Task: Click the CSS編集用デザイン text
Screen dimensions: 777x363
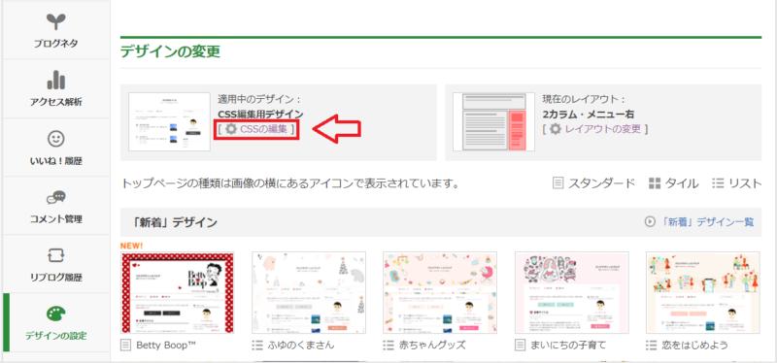Action: [260, 115]
